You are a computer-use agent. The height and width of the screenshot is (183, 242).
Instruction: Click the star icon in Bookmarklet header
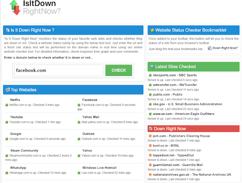point(153,30)
